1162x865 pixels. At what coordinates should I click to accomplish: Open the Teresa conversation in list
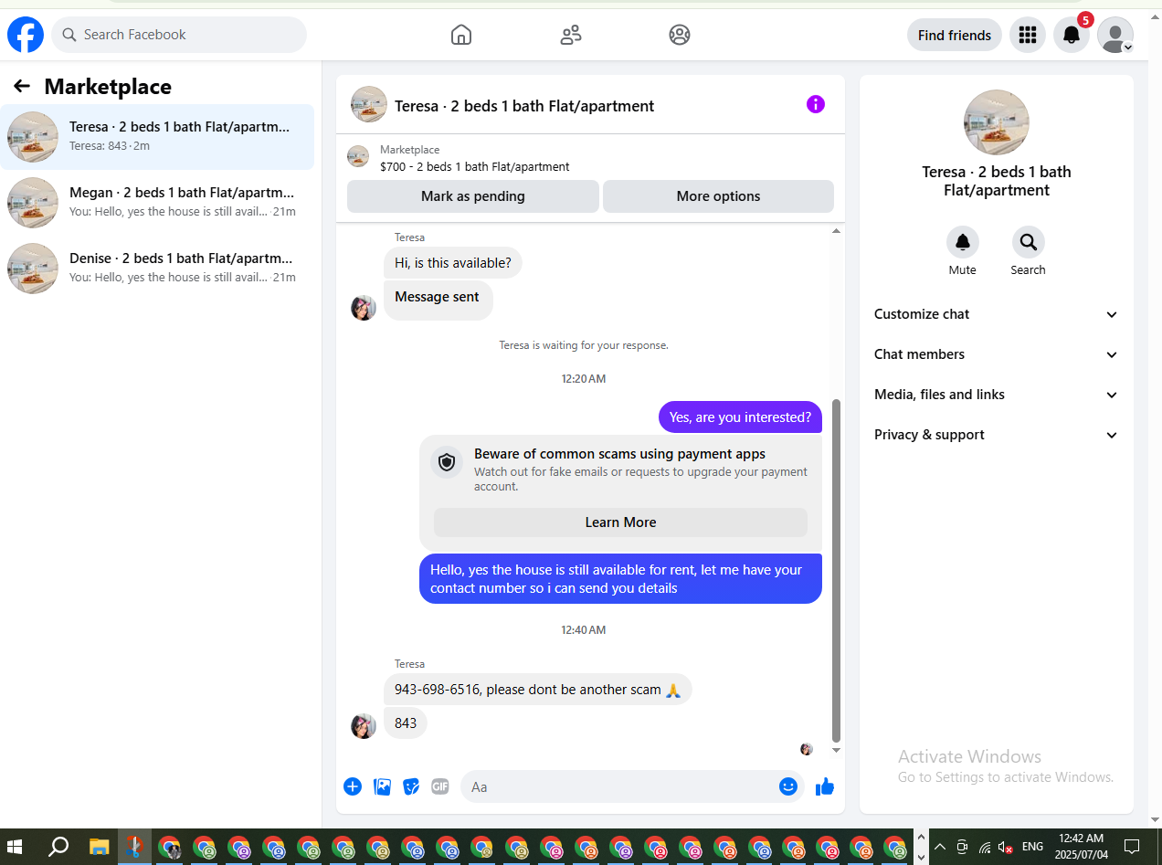[x=157, y=137]
